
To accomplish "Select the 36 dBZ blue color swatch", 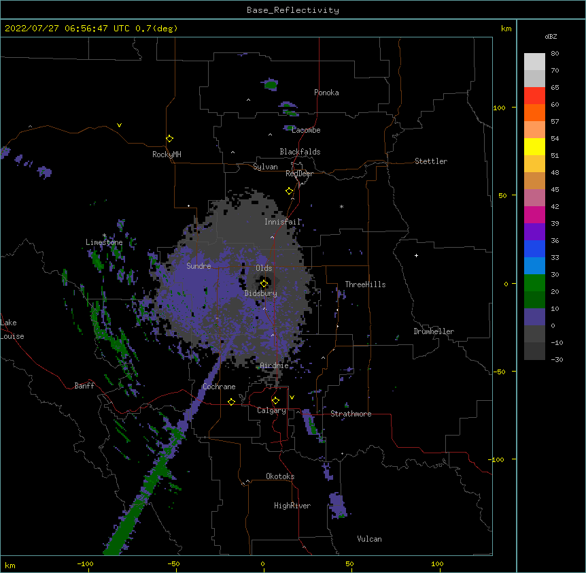I will pos(534,248).
